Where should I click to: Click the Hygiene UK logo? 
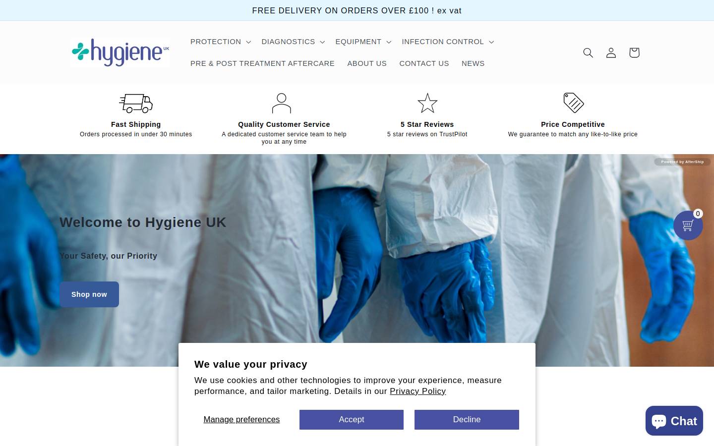click(120, 53)
